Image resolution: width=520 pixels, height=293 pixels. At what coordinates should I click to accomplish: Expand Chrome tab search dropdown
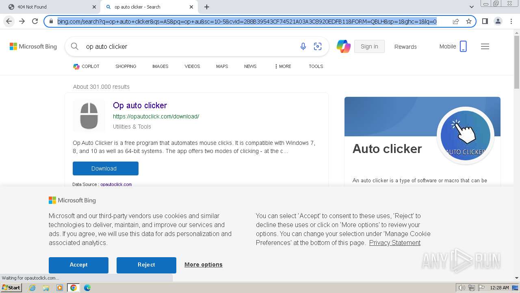click(471, 7)
